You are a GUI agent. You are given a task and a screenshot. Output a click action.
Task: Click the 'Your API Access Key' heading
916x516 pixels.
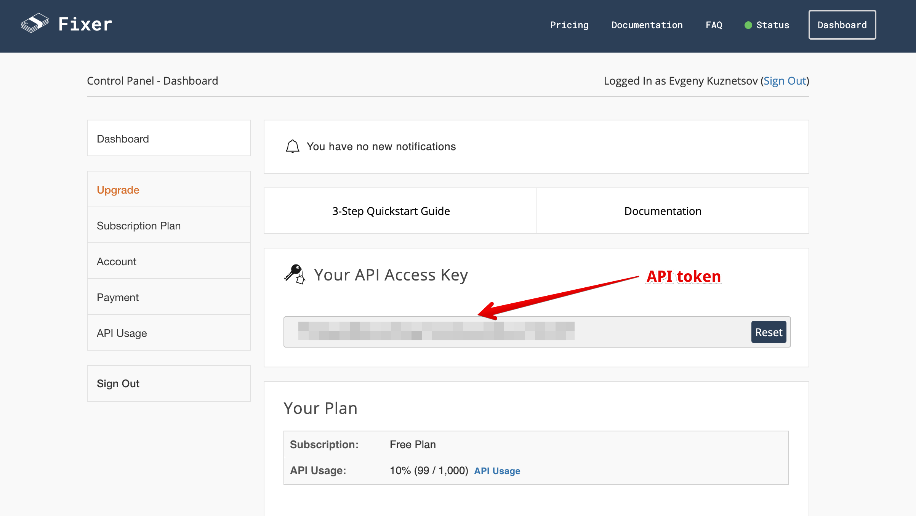click(391, 275)
